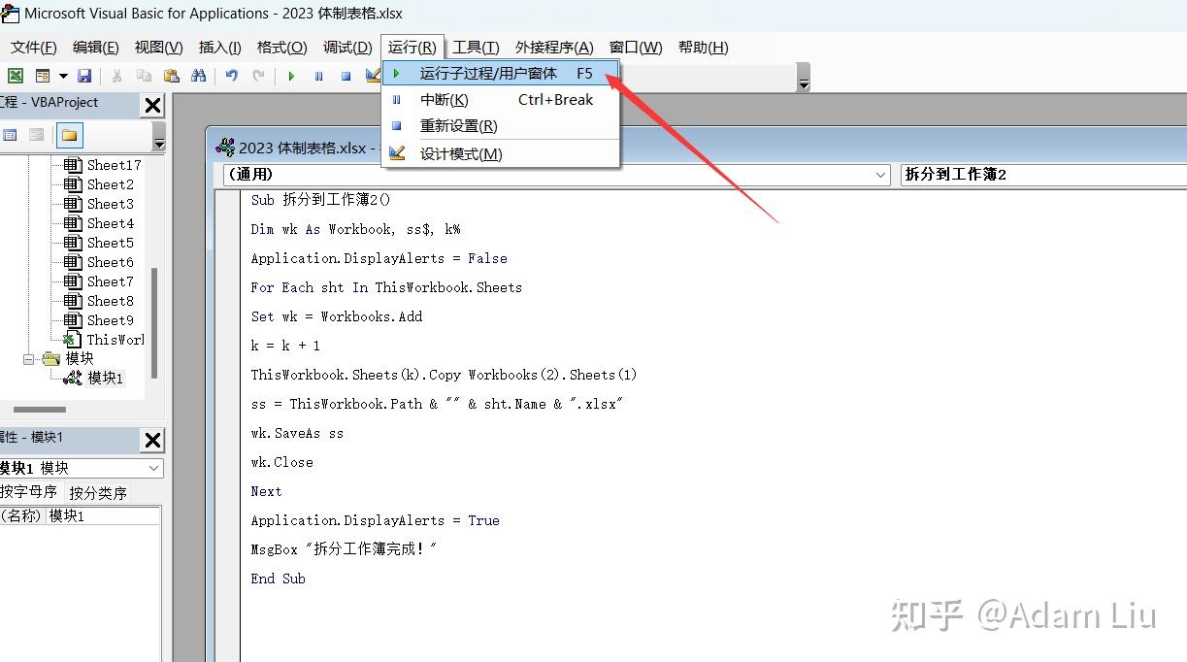This screenshot has height=662, width=1187.
Task: Click project pane toolbar overflow arrow
Action: 159,138
